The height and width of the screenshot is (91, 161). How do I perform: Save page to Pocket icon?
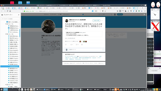103,11
